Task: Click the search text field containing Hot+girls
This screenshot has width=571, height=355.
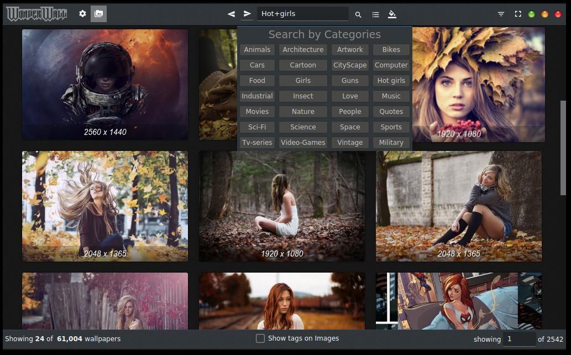Action: click(302, 14)
